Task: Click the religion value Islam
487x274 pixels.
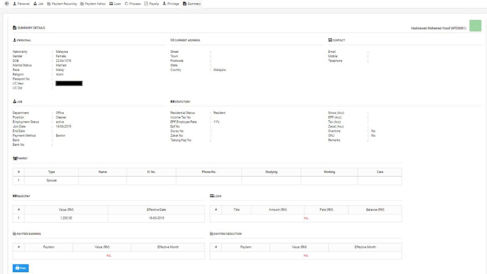Action: pos(60,74)
